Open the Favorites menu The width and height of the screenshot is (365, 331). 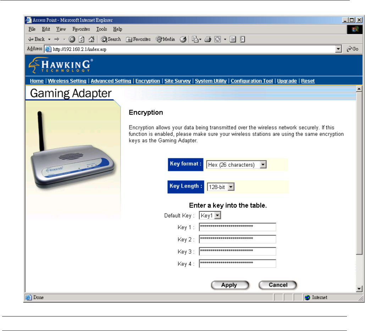pyautogui.click(x=81, y=29)
